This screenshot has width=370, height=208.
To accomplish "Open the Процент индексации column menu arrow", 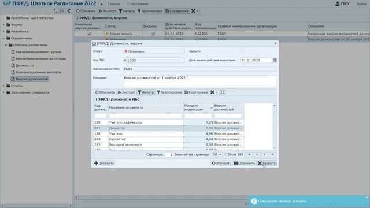I will pyautogui.click(x=211, y=108).
